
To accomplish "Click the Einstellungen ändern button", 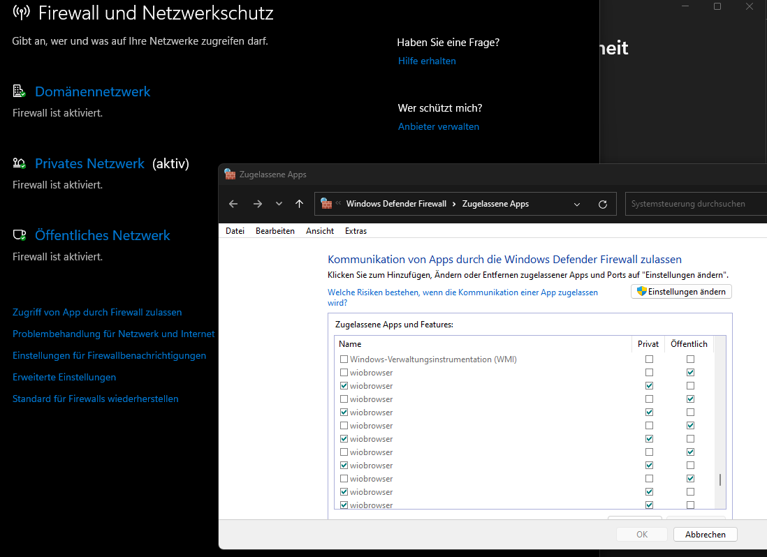I will point(681,292).
